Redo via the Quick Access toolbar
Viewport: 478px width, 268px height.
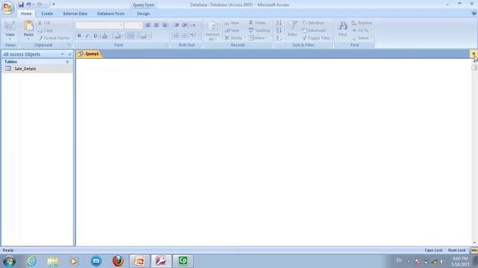tap(40, 4)
